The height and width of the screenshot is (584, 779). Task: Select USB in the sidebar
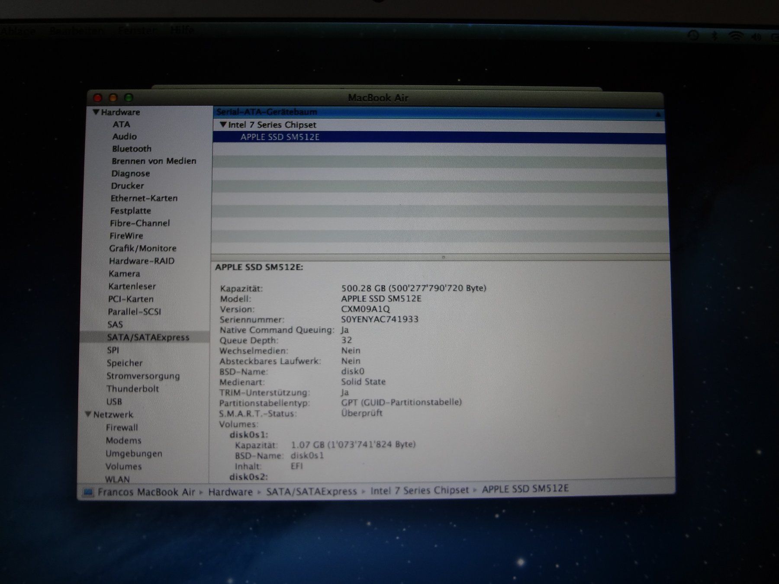[114, 401]
